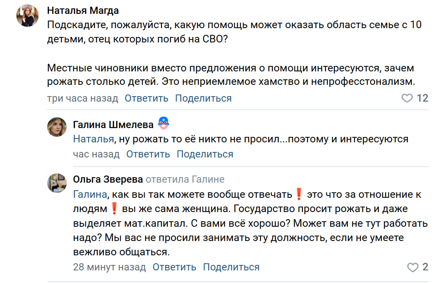Click the "ответила Галине" reply reference
This screenshot has width=443, height=283.
point(185,180)
